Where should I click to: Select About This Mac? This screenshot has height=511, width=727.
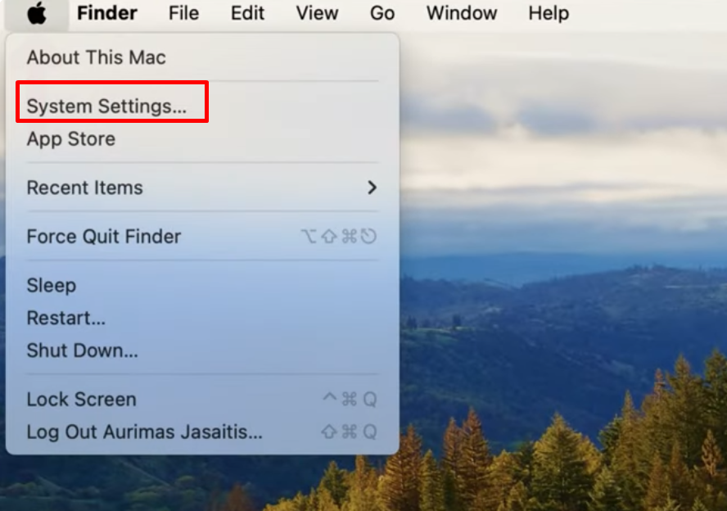[x=96, y=57]
